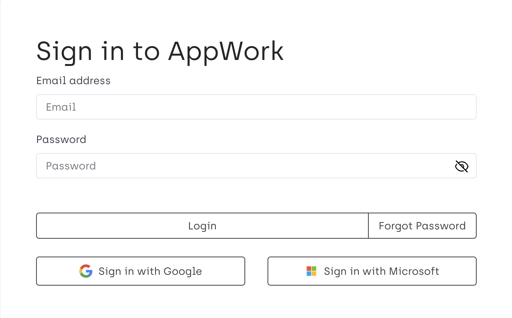Click the crossed-out eye icon in password field
Image resolution: width=512 pixels, height=318 pixels.
(x=461, y=166)
